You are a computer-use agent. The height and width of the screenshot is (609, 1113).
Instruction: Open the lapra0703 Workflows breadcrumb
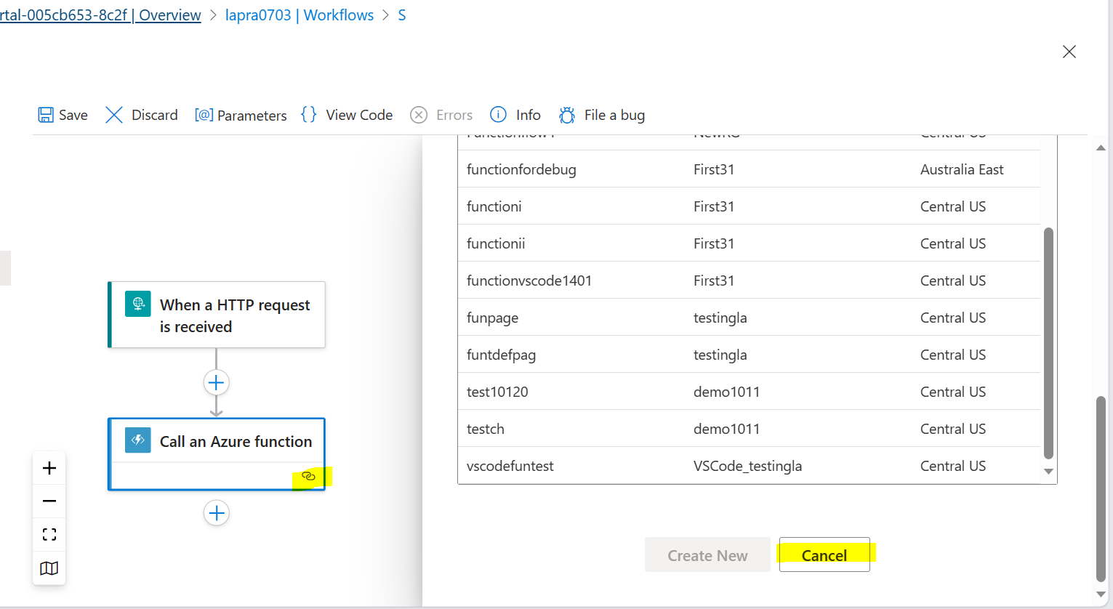tap(300, 15)
